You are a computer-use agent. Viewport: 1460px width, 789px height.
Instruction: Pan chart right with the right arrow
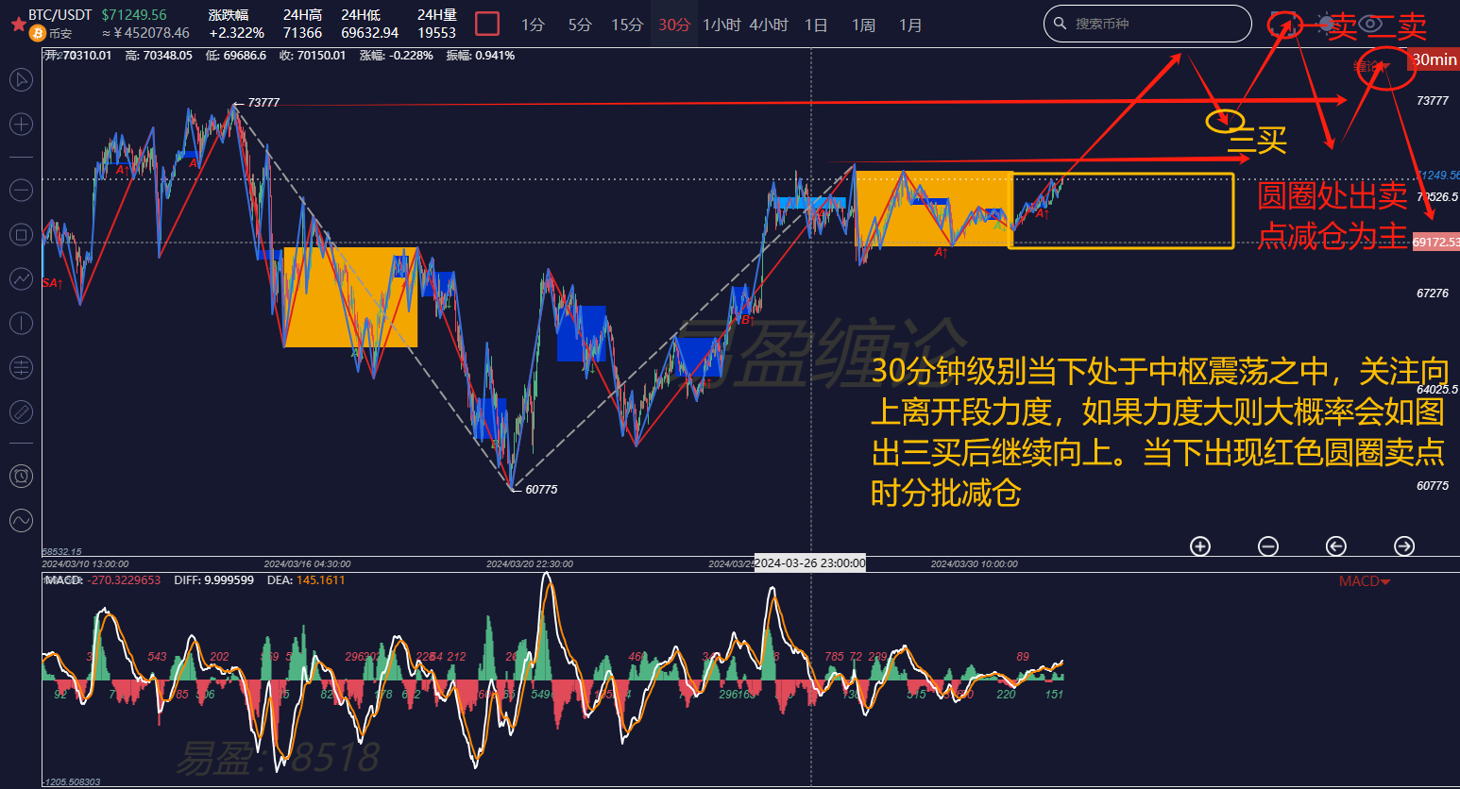click(x=1404, y=546)
